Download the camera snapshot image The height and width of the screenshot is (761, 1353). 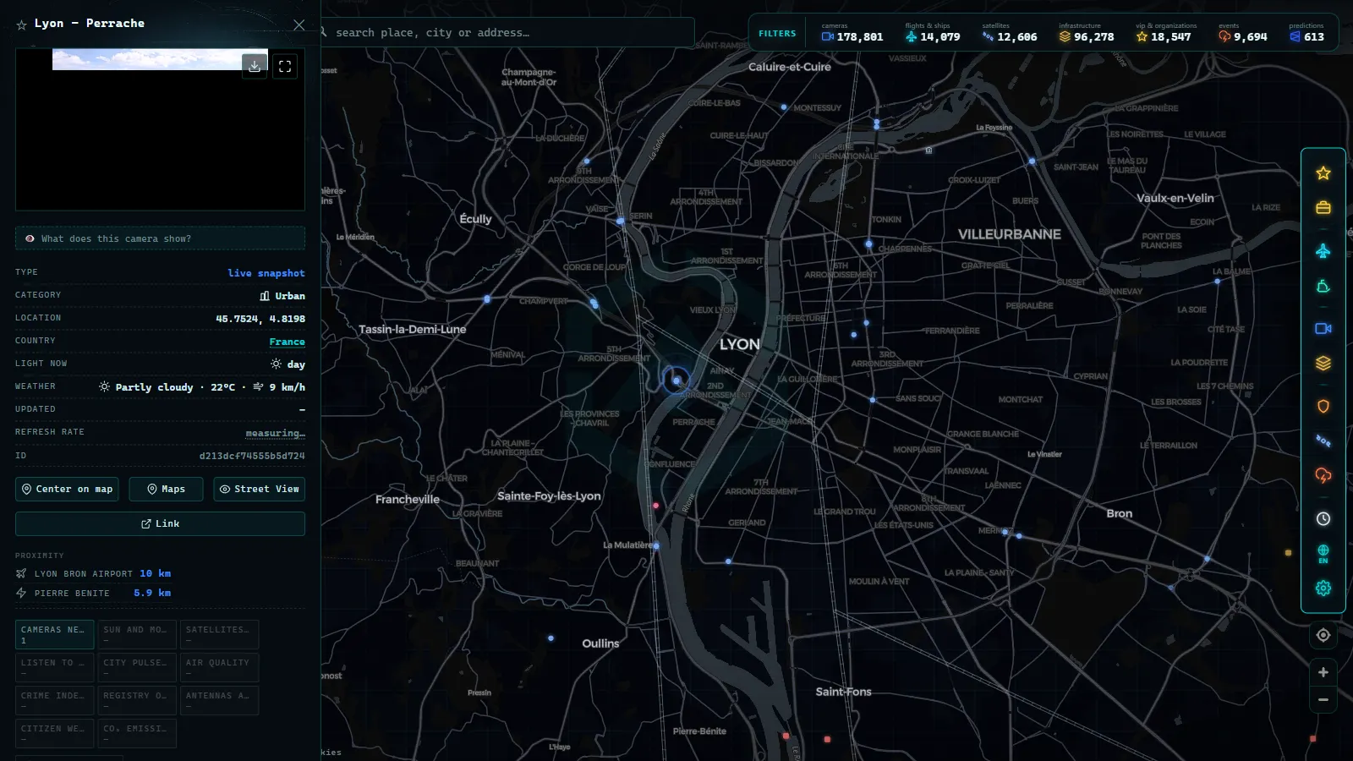[x=255, y=66]
